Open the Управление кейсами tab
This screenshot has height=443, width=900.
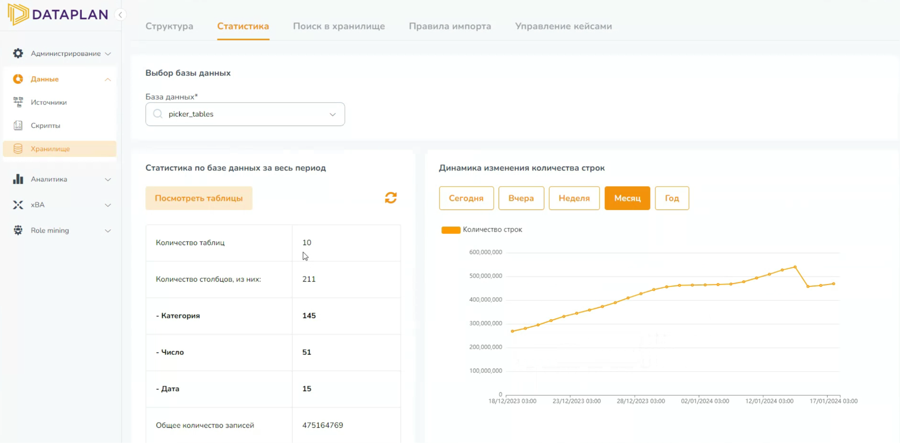(563, 26)
